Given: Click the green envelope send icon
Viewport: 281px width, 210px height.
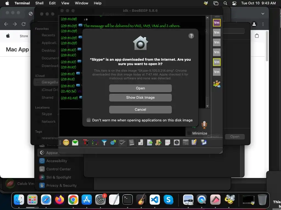Looking at the screenshot, I should 75,142.
